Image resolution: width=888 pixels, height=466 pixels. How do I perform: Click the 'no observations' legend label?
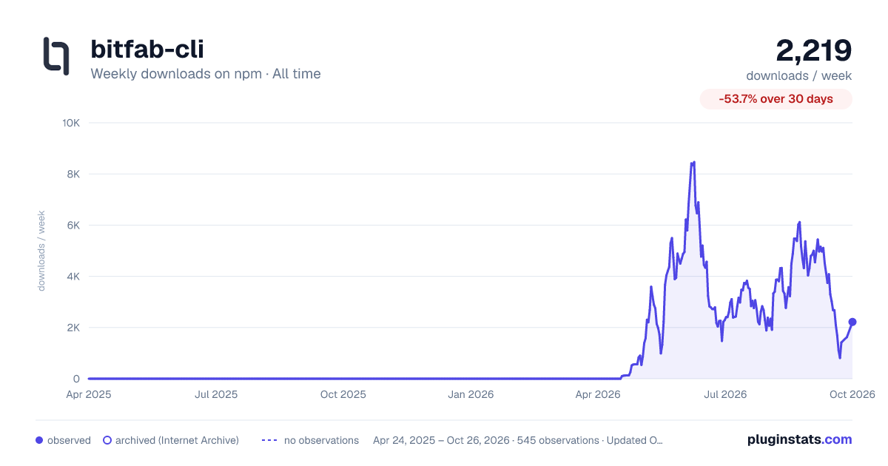coord(321,440)
